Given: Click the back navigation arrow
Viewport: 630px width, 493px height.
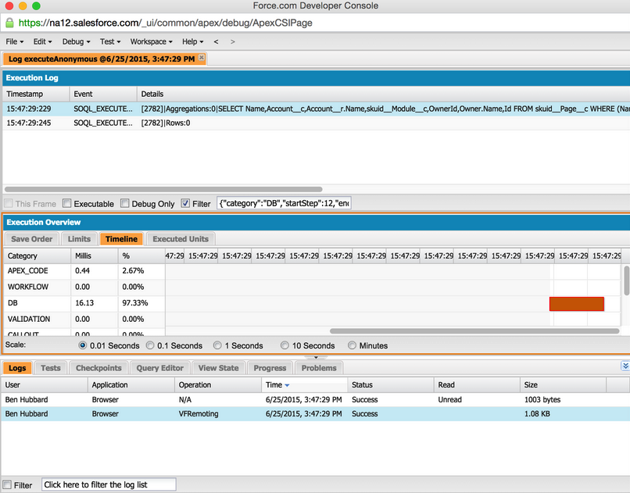Looking at the screenshot, I should click(x=216, y=41).
